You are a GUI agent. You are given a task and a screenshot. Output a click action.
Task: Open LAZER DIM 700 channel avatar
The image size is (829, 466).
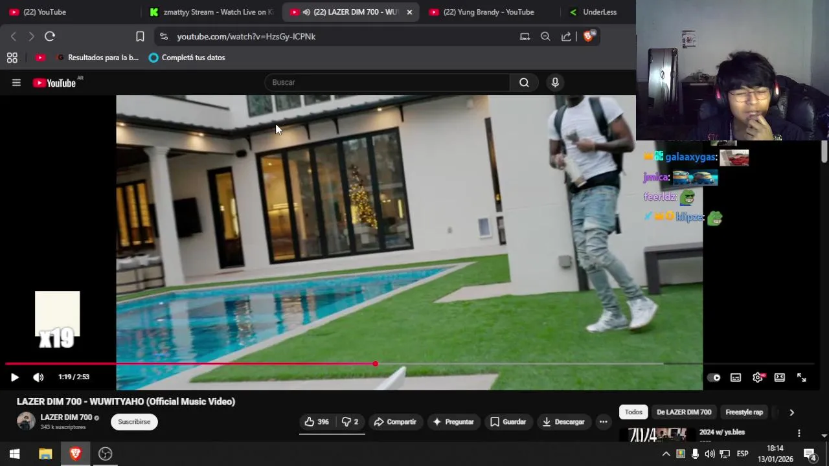(26, 421)
